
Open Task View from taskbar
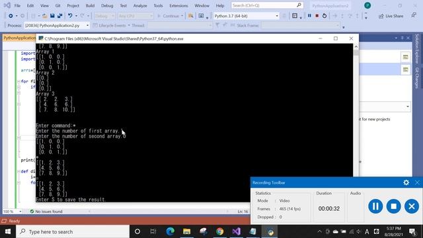tap(153, 231)
